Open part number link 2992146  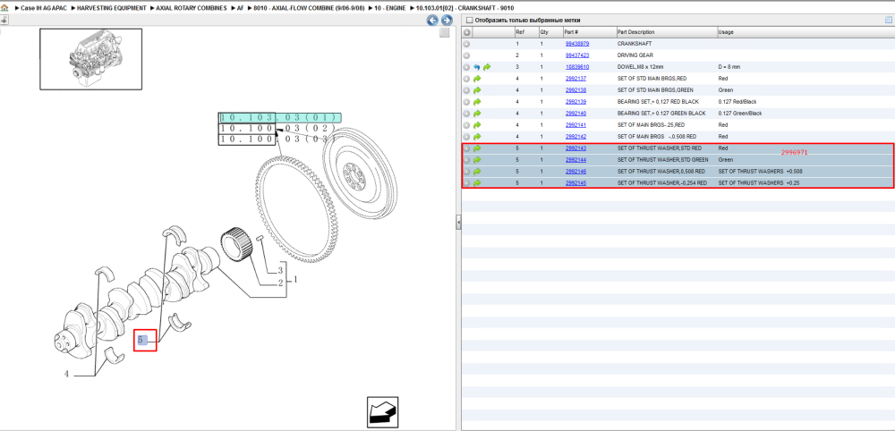coord(575,172)
